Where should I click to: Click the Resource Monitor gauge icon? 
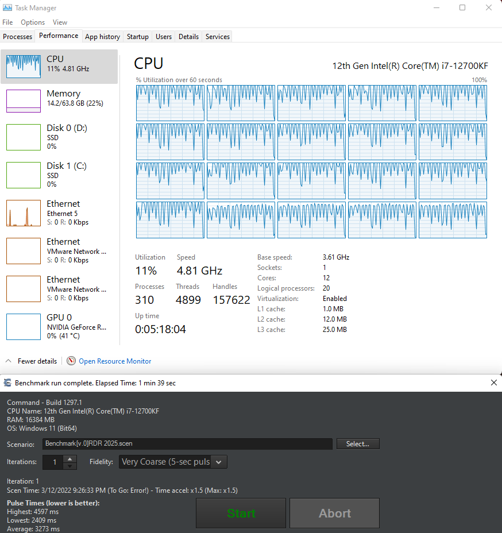[x=71, y=361]
